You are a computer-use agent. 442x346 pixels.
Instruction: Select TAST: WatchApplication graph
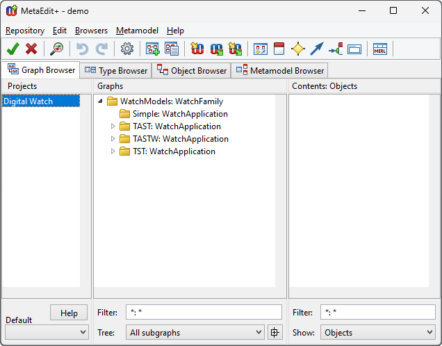point(177,126)
